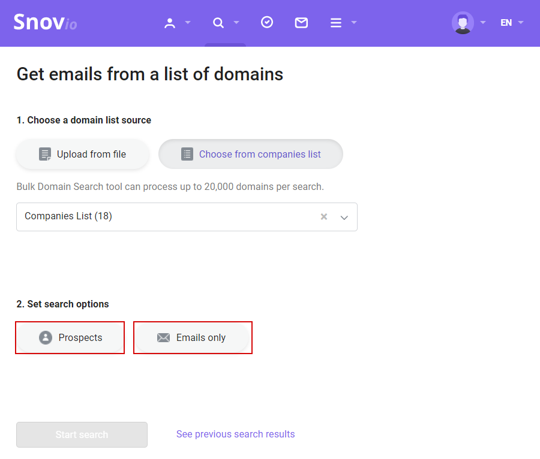Expand arrow beside hamburger menu icon
540x459 pixels.
click(353, 23)
